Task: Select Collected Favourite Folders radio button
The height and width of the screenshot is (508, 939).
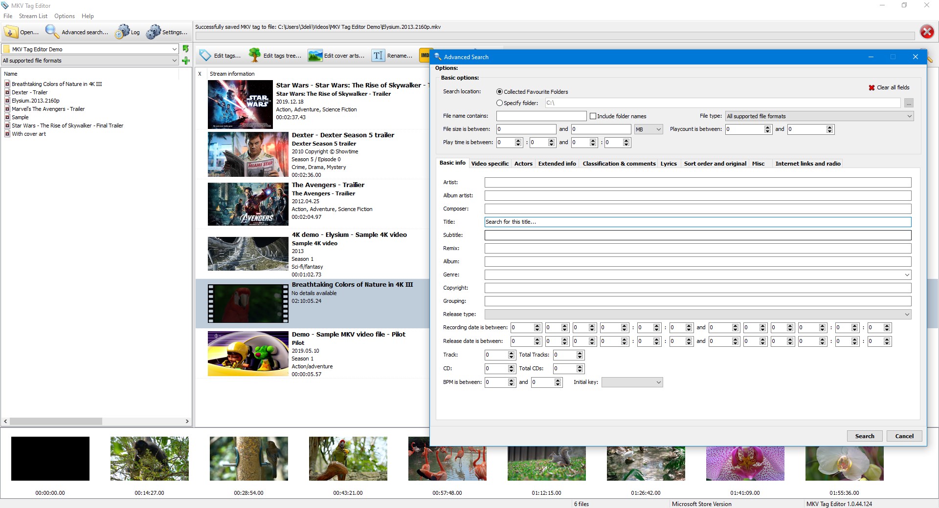Action: click(x=499, y=92)
